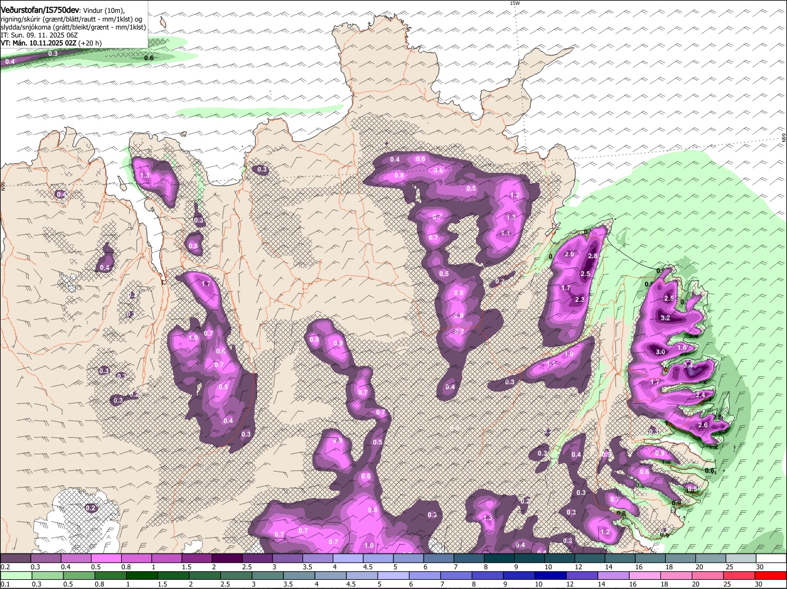Click the 2.3 precipitation value on the map
The height and width of the screenshot is (589, 787).
coord(579,299)
